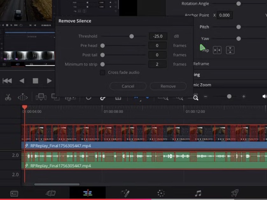Click the detail zoom magnifier icon
Viewport: 267px width, 200px height.
[195, 98]
